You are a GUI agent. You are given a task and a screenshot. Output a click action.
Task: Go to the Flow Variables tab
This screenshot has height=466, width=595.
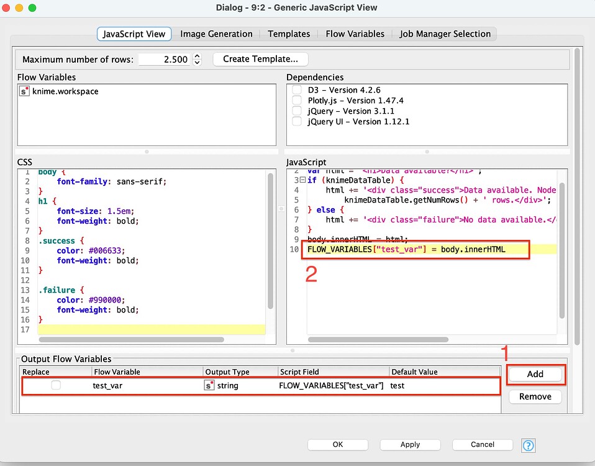355,34
